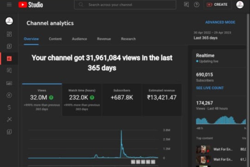
Task: Open Subtitles section in sidebar
Action: click(9, 83)
